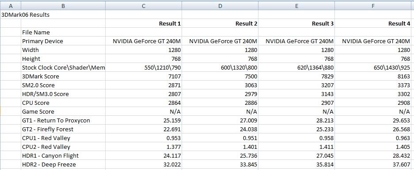Select the Primary Device label cell

point(63,41)
